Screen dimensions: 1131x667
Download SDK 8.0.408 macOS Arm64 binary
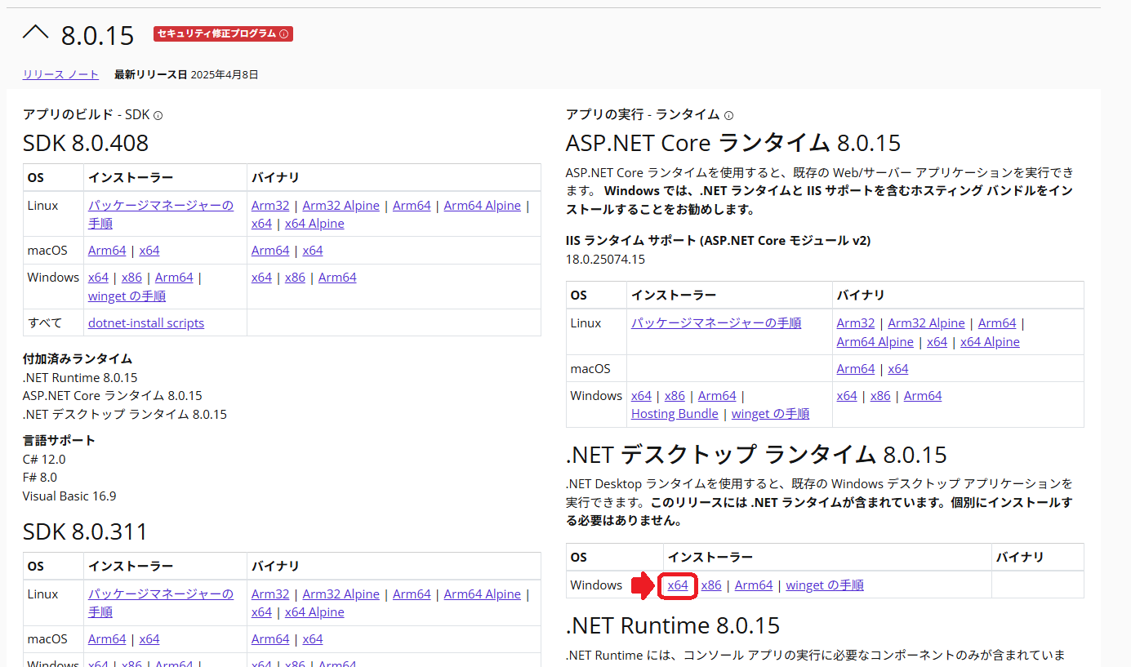click(x=270, y=251)
